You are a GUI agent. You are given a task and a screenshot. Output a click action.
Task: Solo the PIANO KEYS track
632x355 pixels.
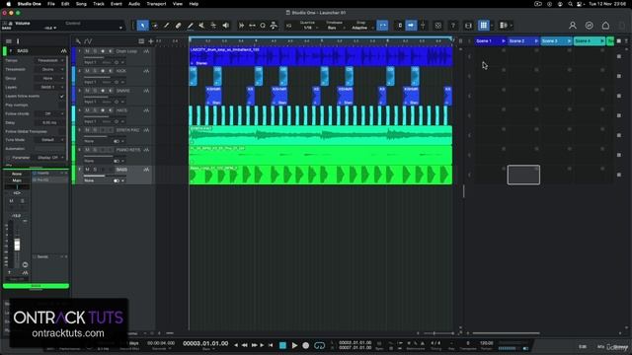tap(95, 150)
